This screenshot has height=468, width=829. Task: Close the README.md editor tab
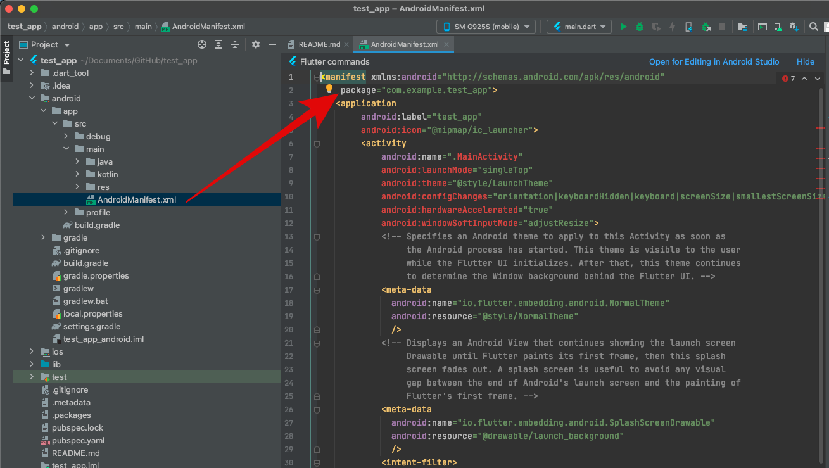click(347, 44)
